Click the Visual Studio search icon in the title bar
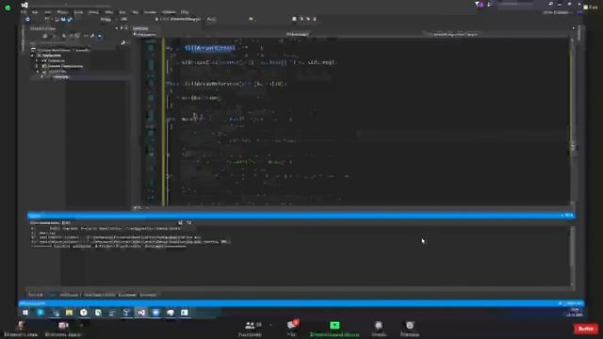 (x=550, y=4)
